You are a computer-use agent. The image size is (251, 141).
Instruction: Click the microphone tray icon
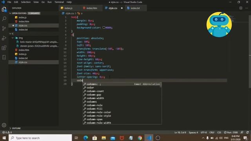(207, 138)
